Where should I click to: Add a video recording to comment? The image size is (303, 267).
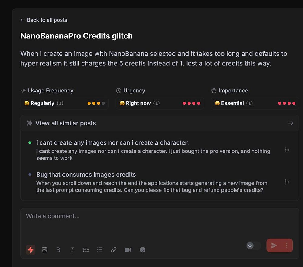coord(128,250)
